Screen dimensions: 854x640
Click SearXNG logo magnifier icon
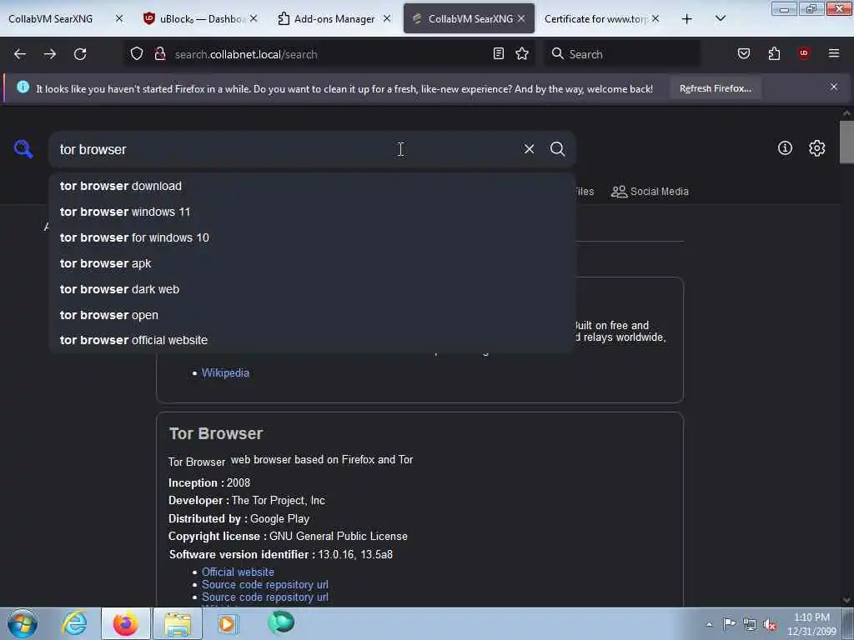pyautogui.click(x=23, y=149)
